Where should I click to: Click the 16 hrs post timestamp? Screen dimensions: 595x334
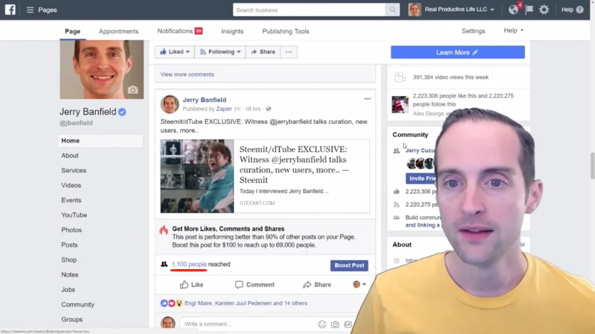pyautogui.click(x=252, y=109)
